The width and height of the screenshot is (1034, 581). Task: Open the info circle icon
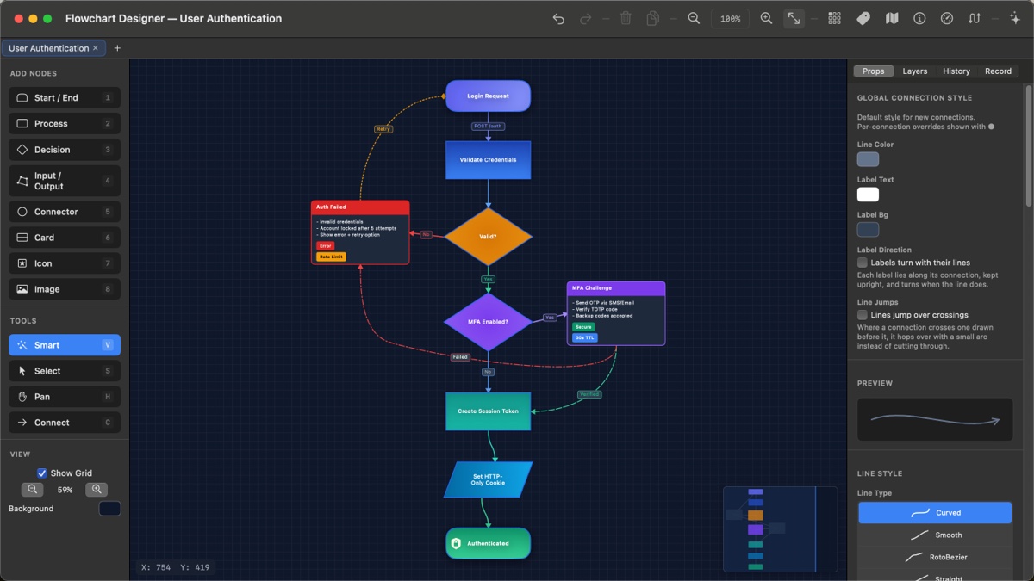[919, 19]
